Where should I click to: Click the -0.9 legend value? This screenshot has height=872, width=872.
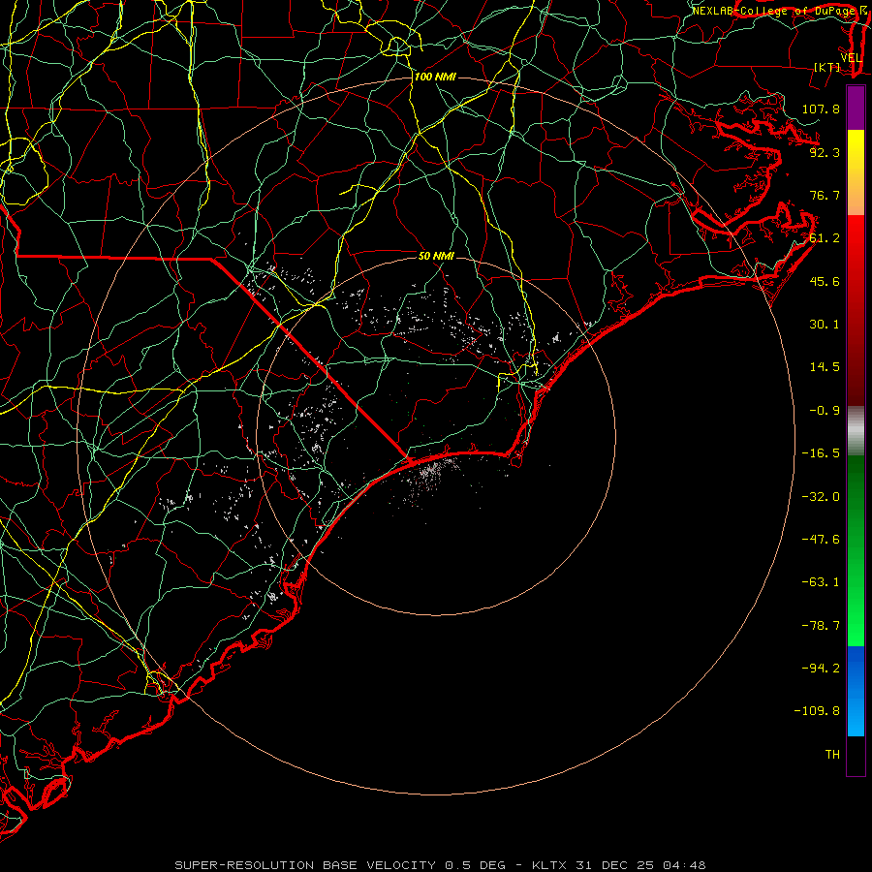pos(825,411)
